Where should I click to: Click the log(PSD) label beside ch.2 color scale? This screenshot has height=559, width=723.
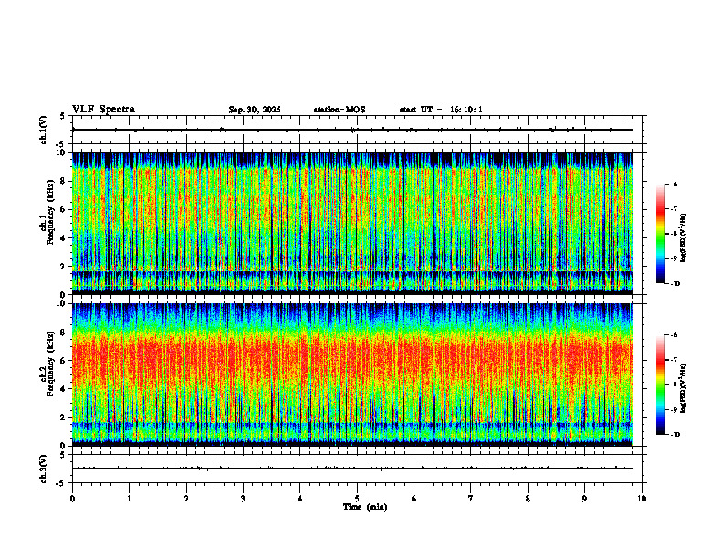point(685,389)
